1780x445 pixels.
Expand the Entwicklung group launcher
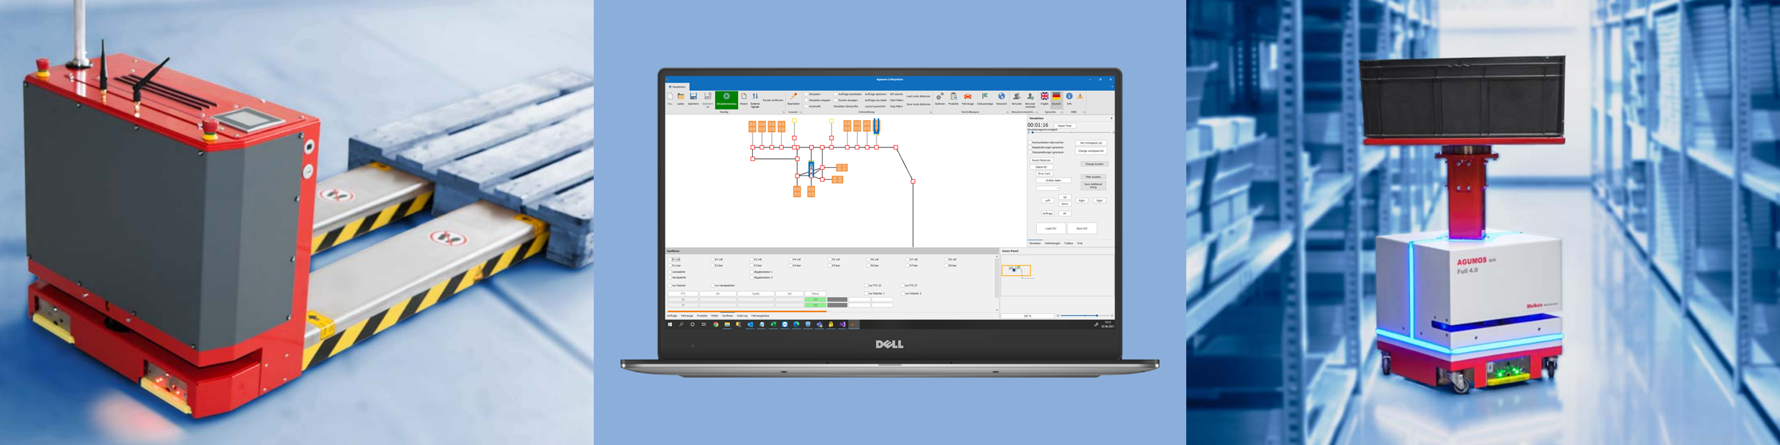931,113
